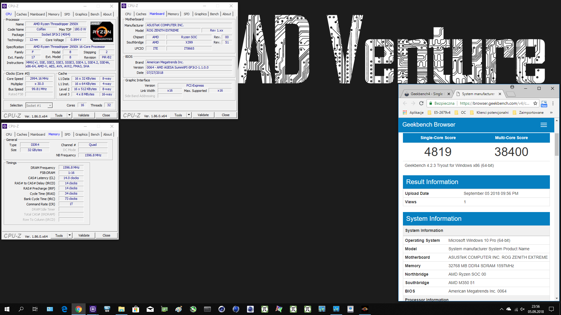Open the Chrome profile avatar icon
The height and width of the screenshot is (315, 561).
[x=512, y=87]
